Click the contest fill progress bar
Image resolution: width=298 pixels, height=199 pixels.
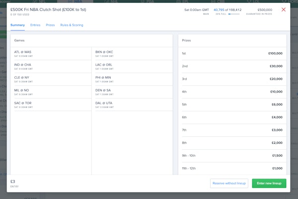coord(234,14)
